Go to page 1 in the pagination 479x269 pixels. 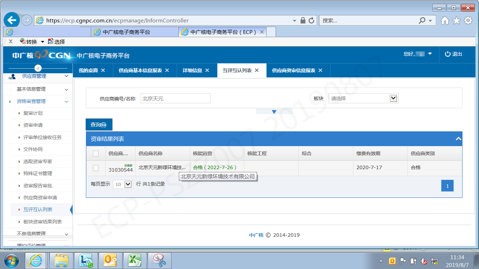pos(447,186)
